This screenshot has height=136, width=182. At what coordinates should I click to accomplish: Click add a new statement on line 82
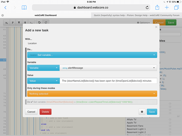(x=53, y=133)
